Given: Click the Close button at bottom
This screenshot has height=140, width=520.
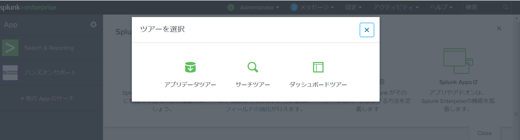Looking at the screenshot, I should 484,133.
